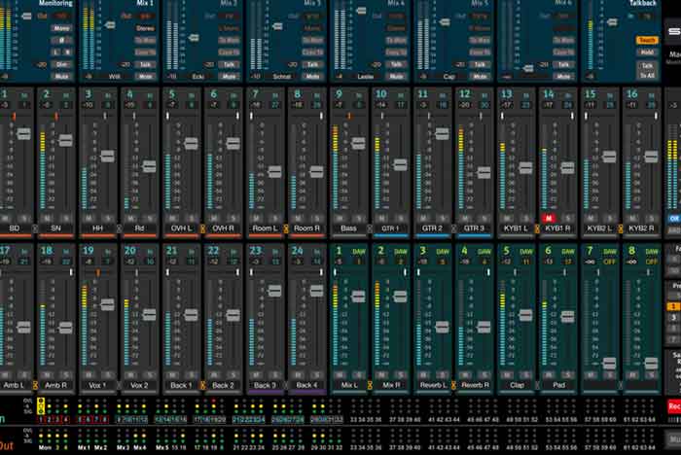Click the Dim button in Monitoring
The image size is (681, 455).
(x=61, y=64)
